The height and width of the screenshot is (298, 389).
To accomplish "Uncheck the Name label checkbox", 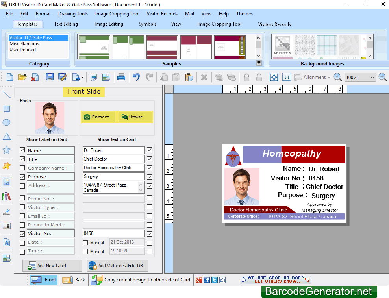I will click(22, 150).
